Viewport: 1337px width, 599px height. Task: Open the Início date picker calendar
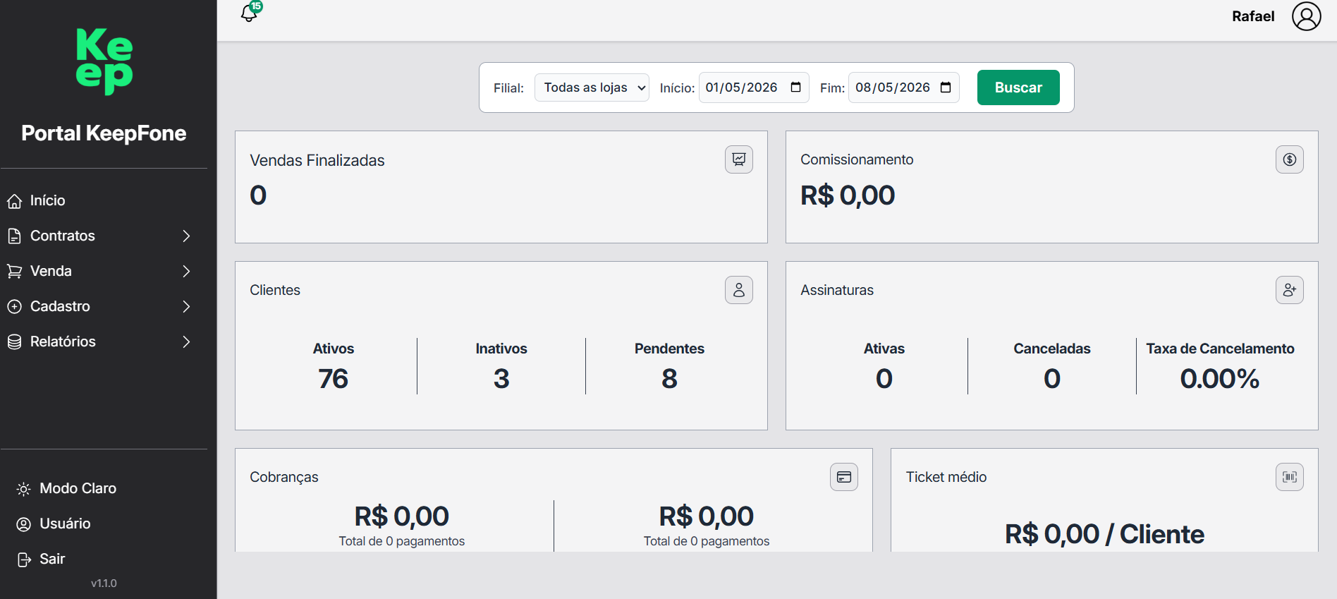pyautogui.click(x=795, y=87)
